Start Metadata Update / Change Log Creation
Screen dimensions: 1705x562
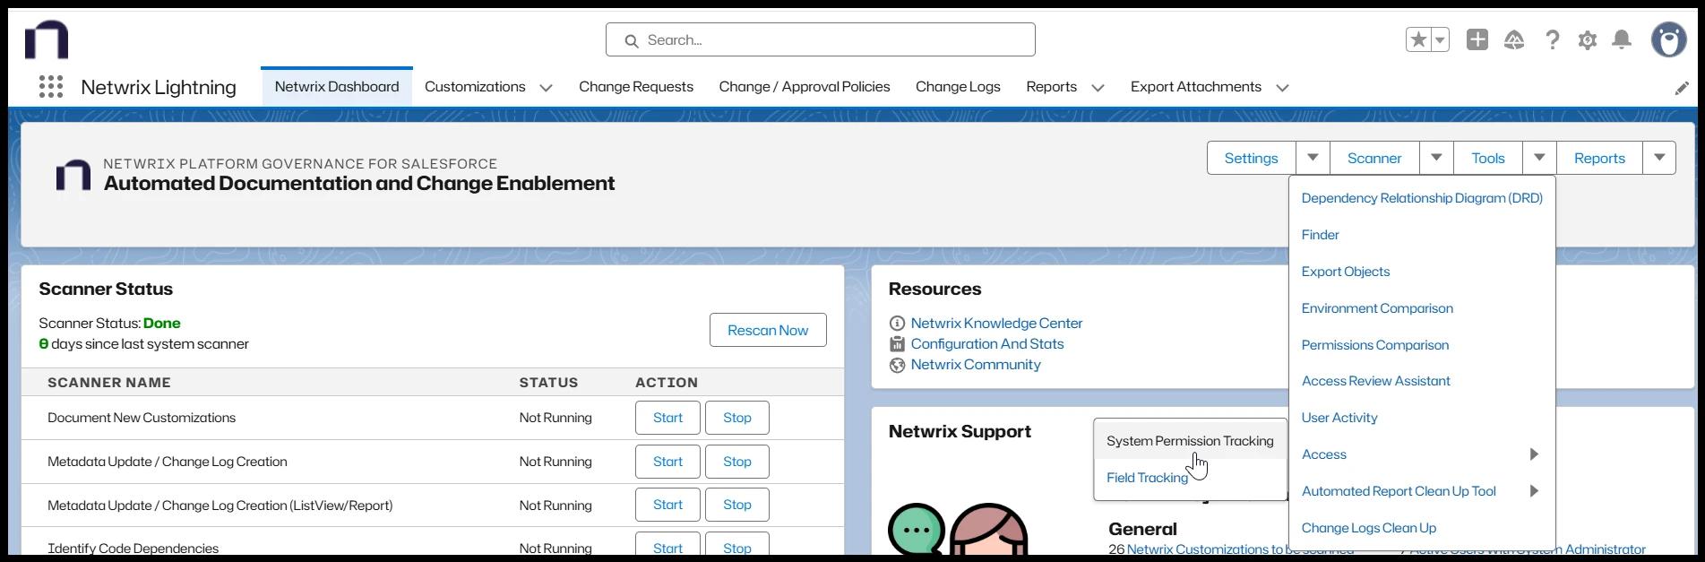667,462
